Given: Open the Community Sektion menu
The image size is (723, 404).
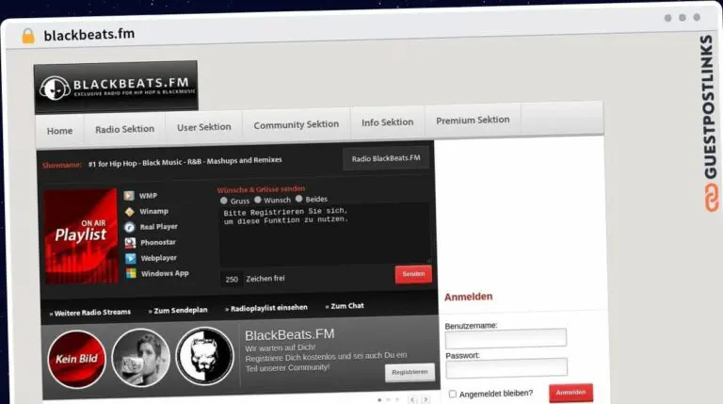Looking at the screenshot, I should 296,124.
